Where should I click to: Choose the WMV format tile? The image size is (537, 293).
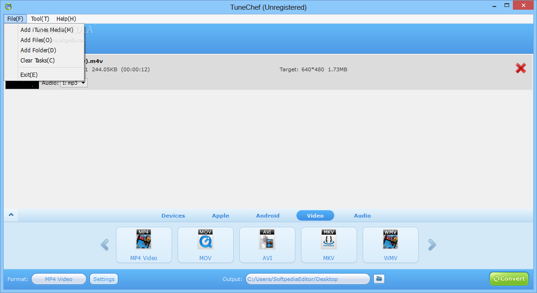(390, 245)
